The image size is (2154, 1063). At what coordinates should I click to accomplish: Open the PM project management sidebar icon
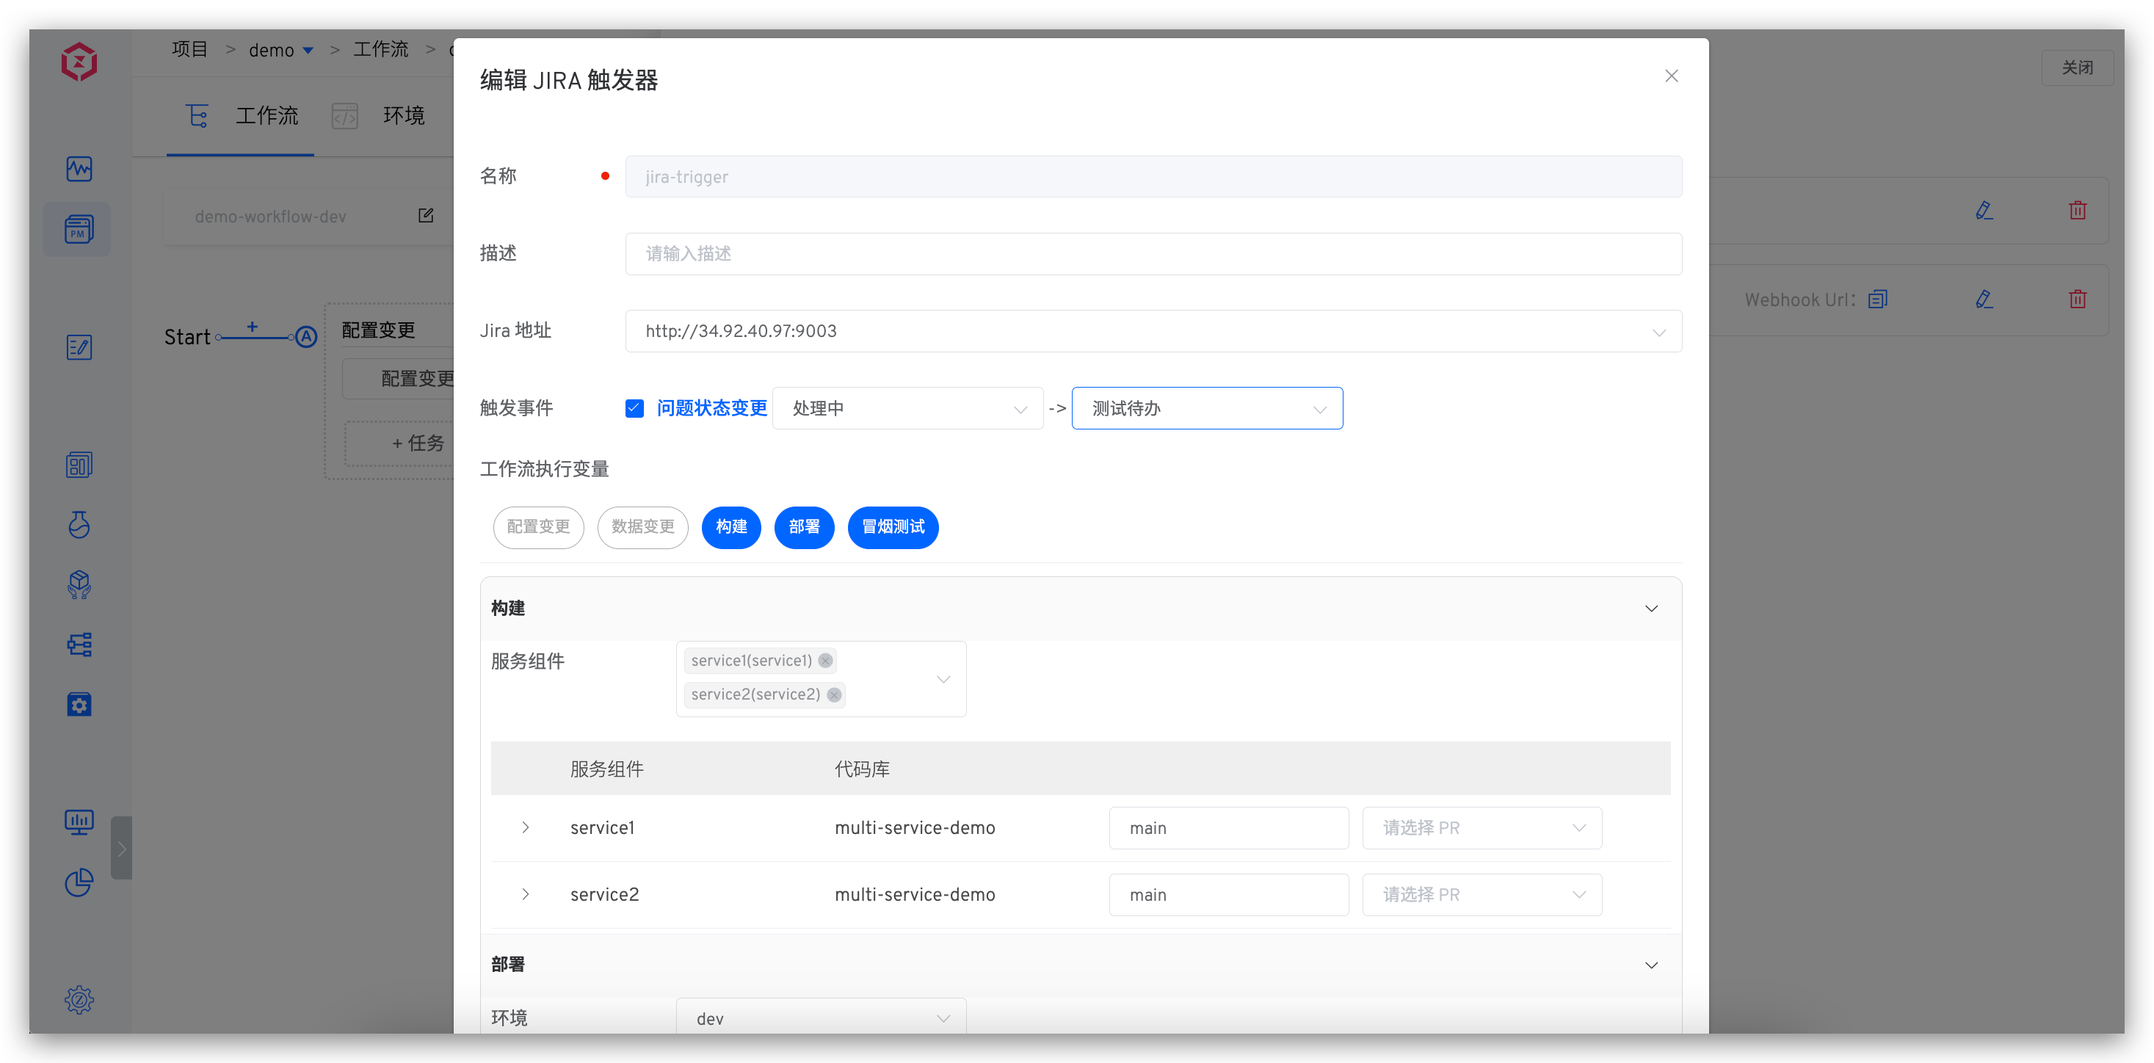click(x=78, y=229)
